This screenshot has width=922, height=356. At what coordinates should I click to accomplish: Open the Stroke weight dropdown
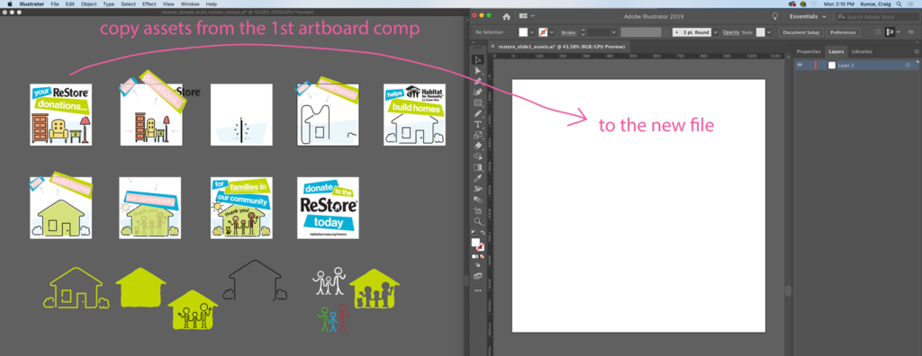614,32
